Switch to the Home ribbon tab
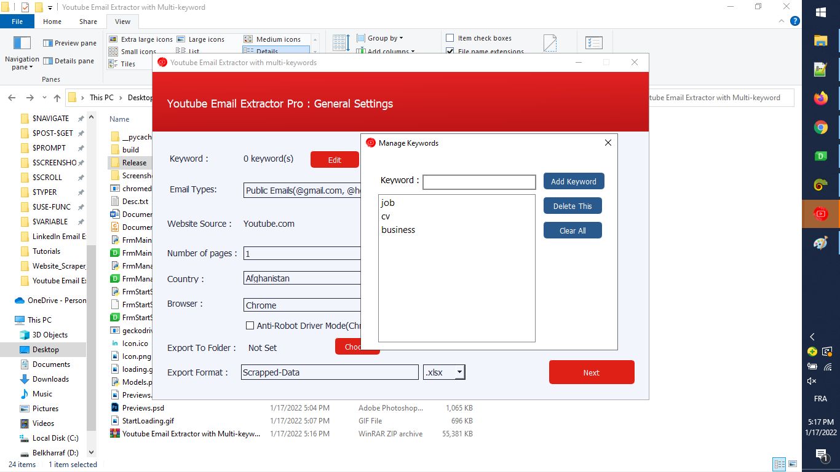 52,22
